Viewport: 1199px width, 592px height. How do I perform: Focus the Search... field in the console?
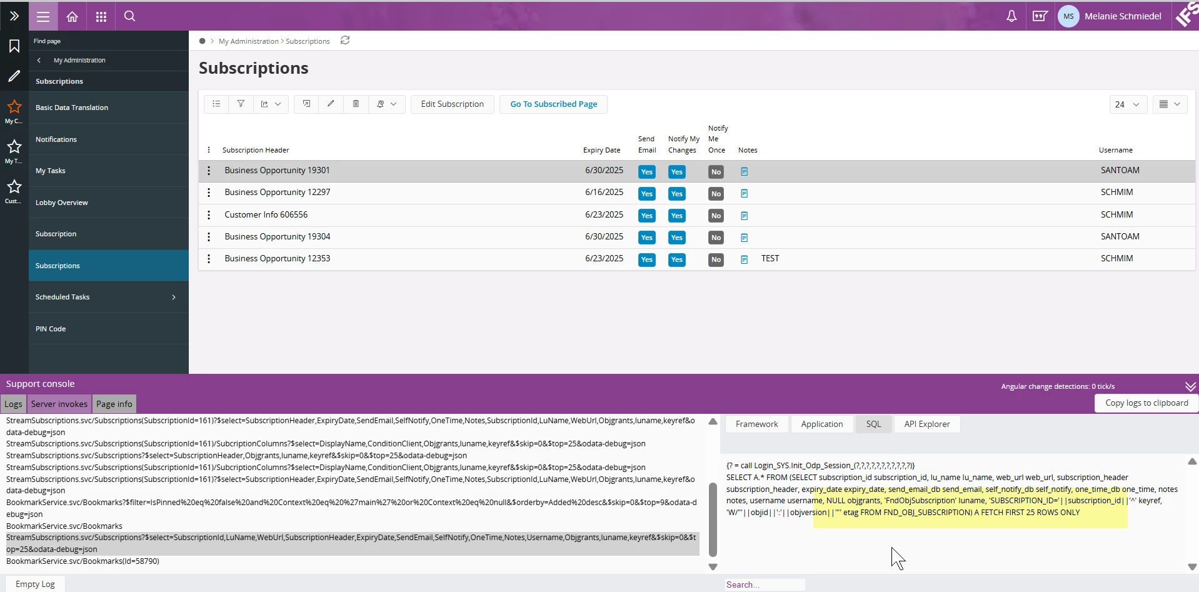[x=765, y=584]
